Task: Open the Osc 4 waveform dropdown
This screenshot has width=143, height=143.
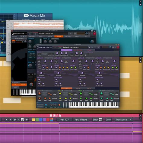Action: 107,58
